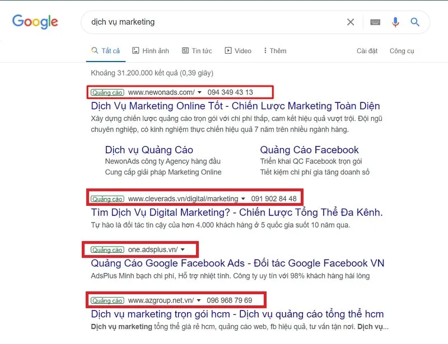
Task: Click the Google logo
Action: [35, 22]
